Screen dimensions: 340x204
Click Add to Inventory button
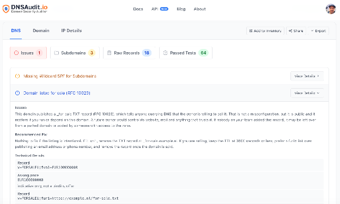point(265,31)
